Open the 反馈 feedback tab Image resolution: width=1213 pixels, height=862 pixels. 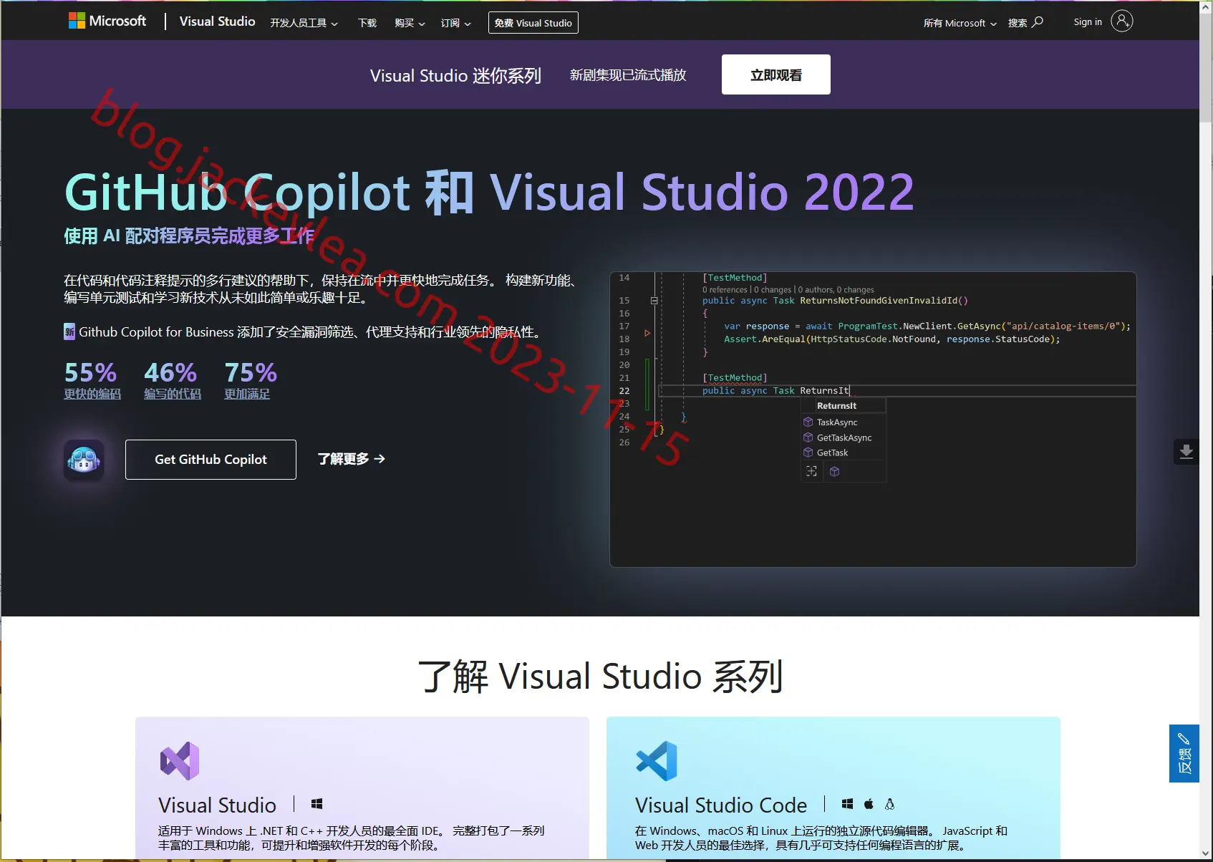(1184, 753)
